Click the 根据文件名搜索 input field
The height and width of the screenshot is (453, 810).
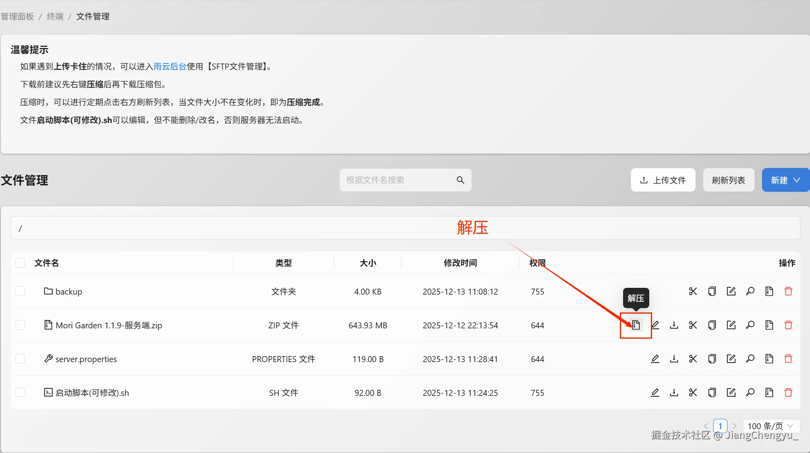point(397,180)
